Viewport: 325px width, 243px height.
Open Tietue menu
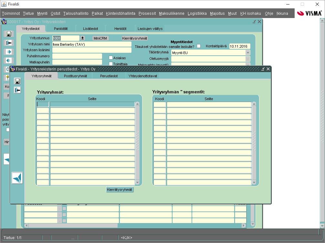point(28,14)
